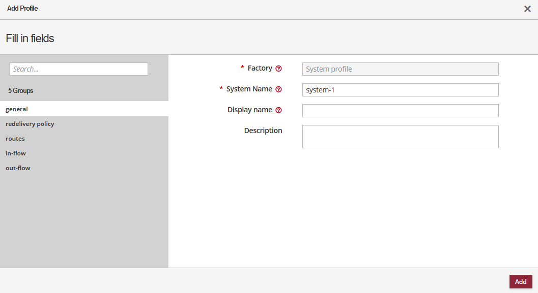Open the out-flow group settings

click(17, 168)
